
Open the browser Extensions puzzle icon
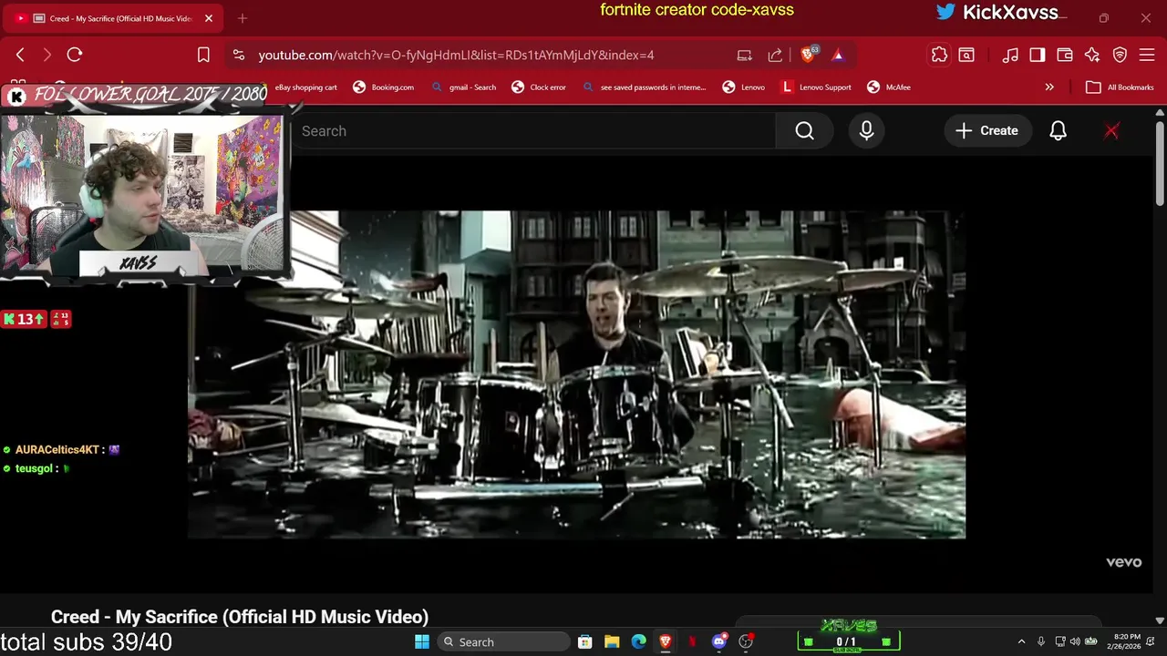click(x=939, y=55)
